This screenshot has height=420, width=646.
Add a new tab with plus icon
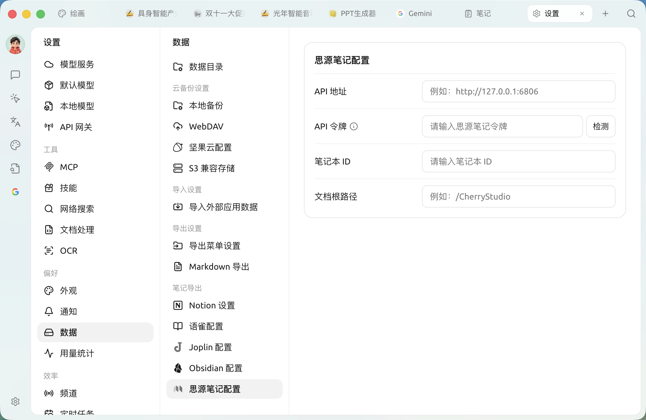pyautogui.click(x=605, y=14)
